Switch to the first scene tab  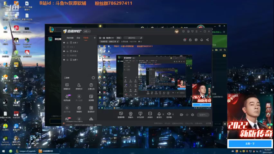(70, 38)
